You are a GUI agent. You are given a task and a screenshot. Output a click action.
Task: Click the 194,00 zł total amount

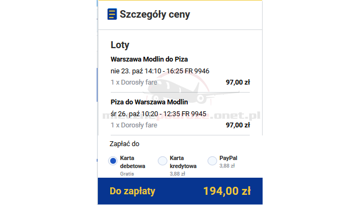tap(227, 191)
